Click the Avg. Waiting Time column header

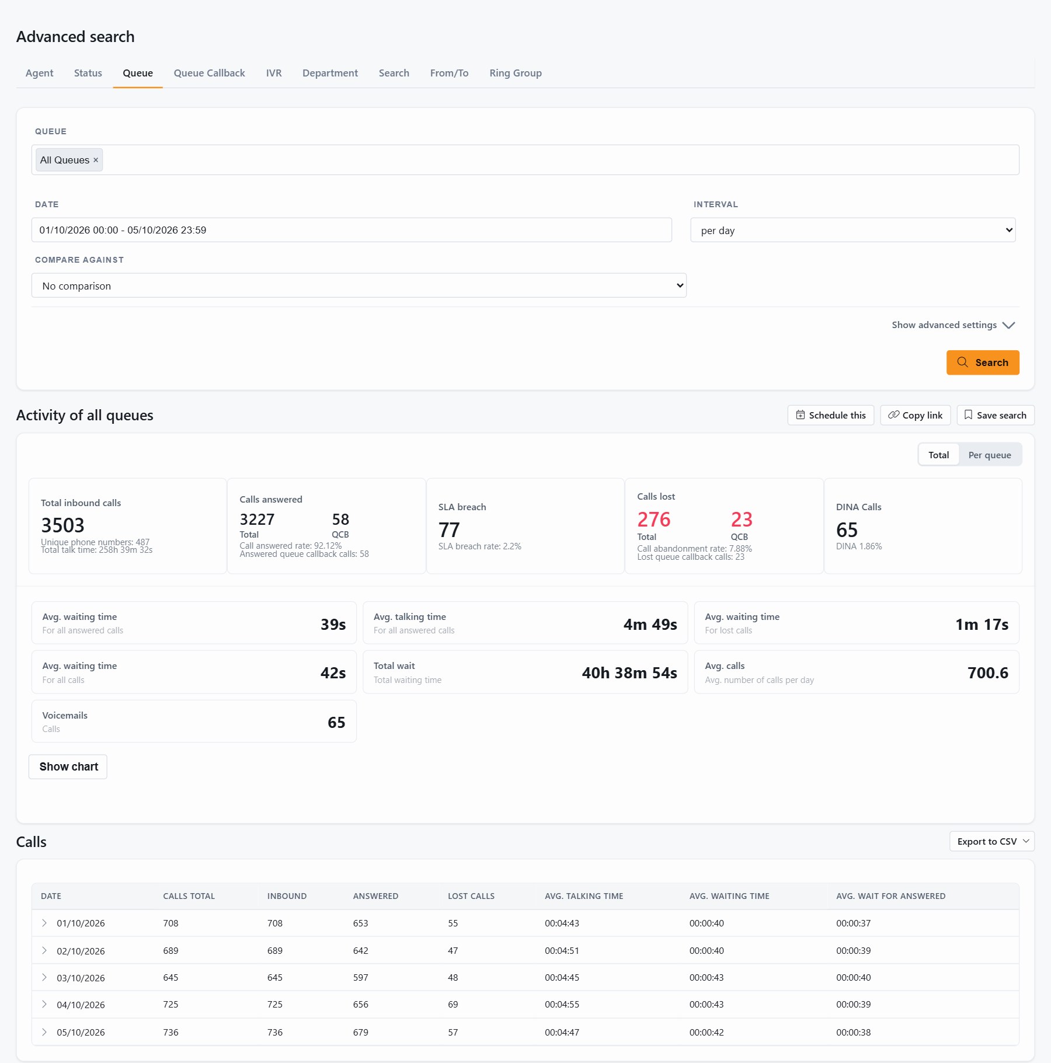coord(729,896)
